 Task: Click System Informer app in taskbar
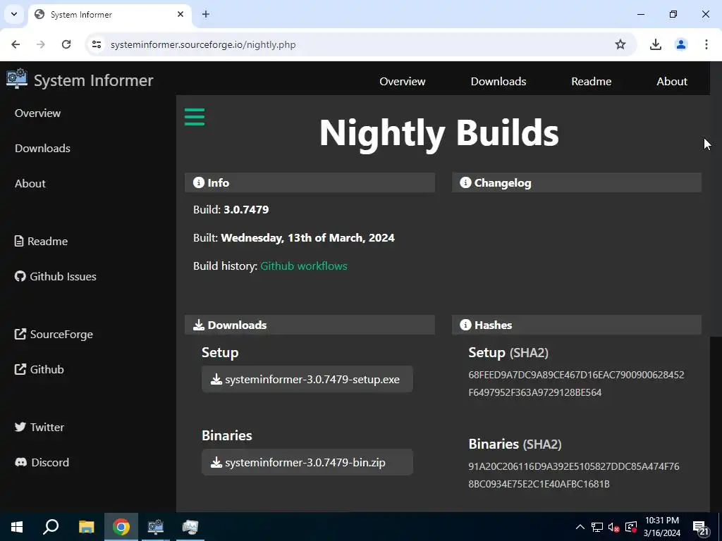(156, 527)
